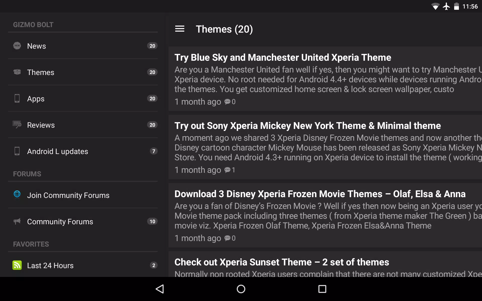Open the comment icon on the Manchester United post
Screen dimensions: 482x301
(228, 102)
